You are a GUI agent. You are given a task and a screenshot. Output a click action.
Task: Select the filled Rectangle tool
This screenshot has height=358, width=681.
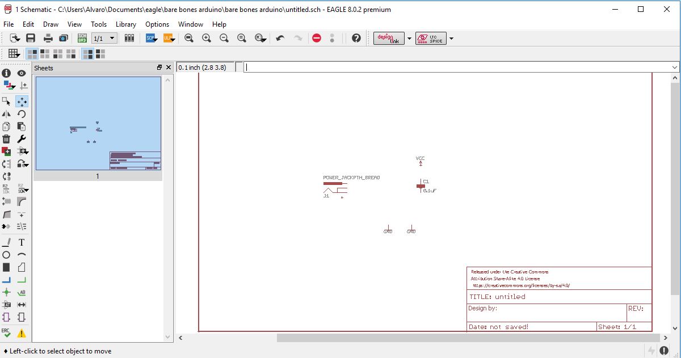tap(6, 267)
